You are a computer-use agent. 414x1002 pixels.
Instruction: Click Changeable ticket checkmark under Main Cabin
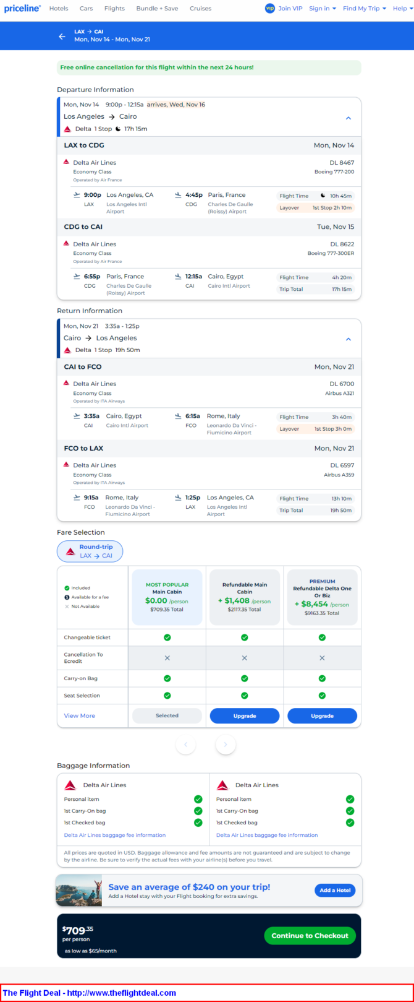[167, 637]
